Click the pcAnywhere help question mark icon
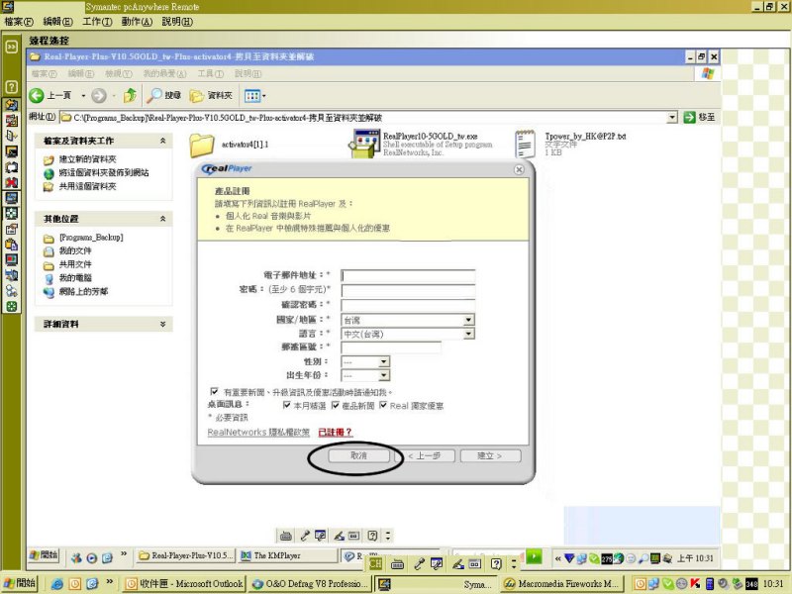Image resolution: width=792 pixels, height=594 pixels. 11,87
